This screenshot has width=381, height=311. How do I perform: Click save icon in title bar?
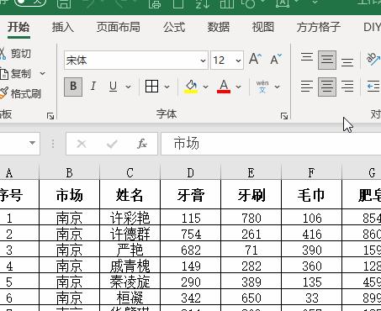coord(64,3)
